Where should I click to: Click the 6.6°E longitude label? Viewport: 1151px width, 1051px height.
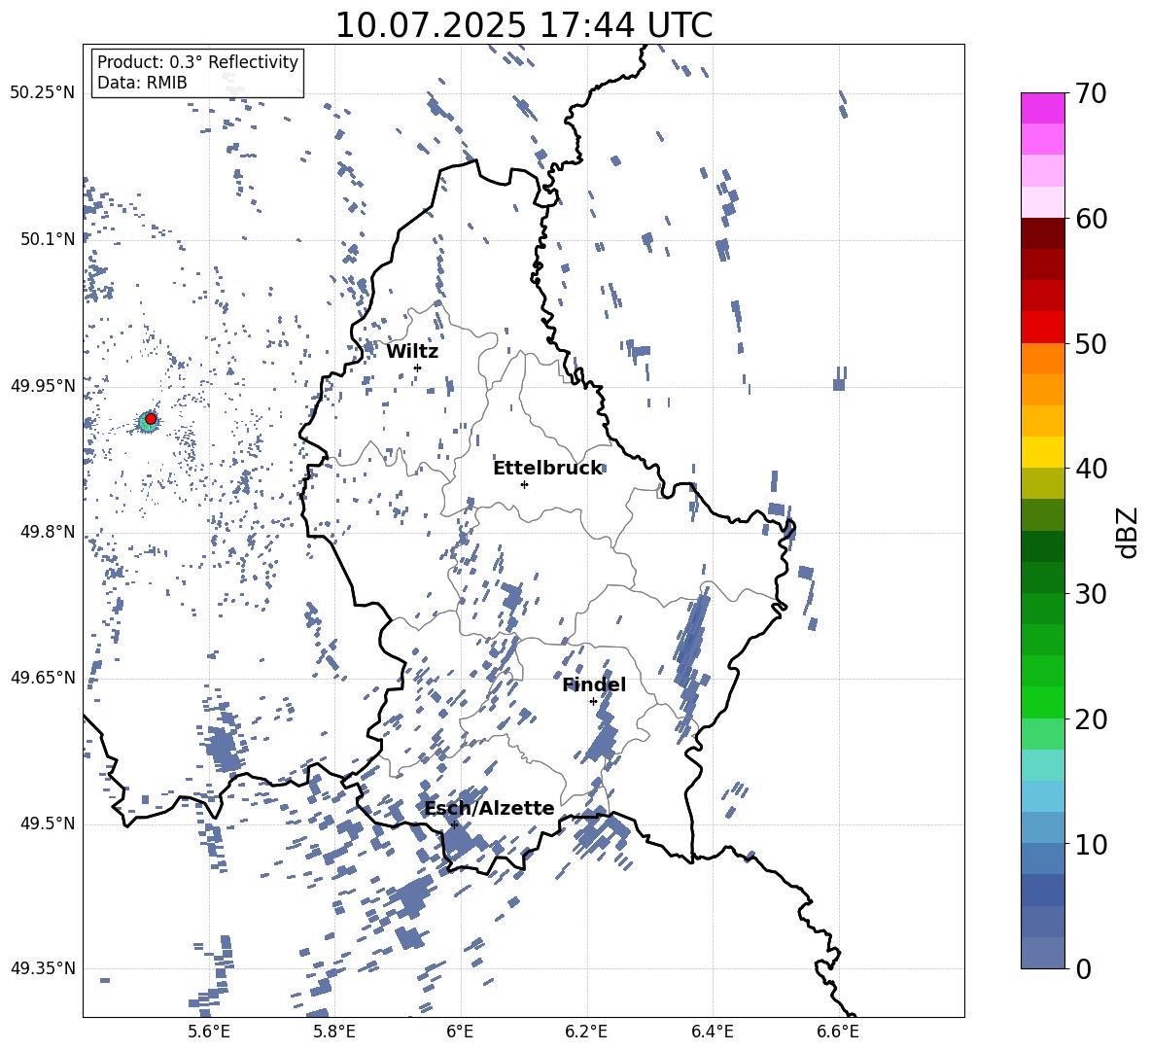point(838,1032)
